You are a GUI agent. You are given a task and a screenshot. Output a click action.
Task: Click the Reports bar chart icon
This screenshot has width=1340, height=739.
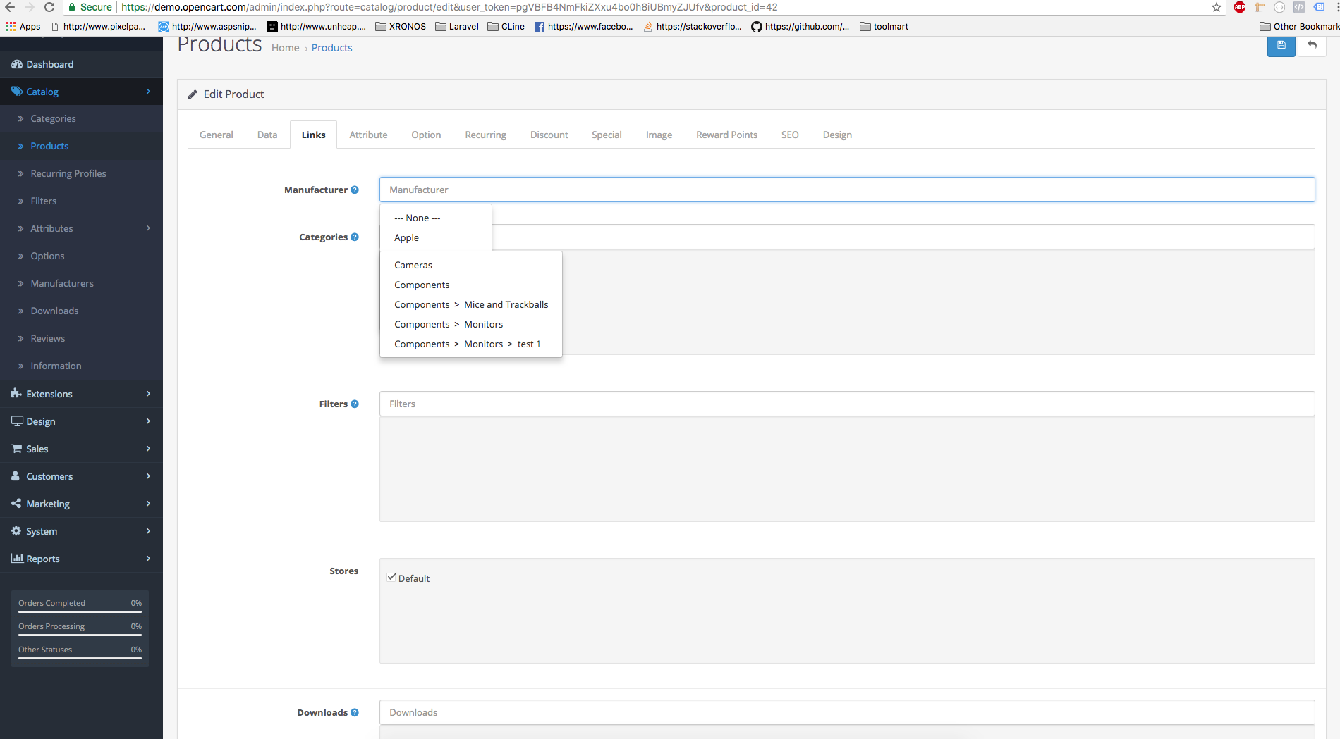tap(17, 558)
